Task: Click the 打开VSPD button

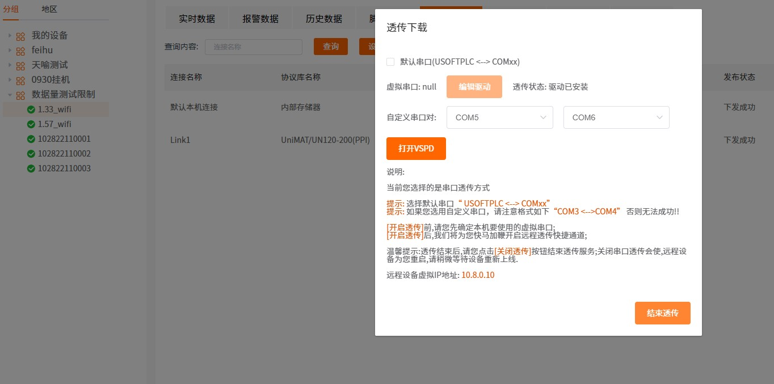Action: (416, 149)
